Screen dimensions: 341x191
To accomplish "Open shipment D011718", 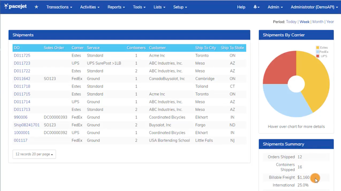I will [22, 86].
